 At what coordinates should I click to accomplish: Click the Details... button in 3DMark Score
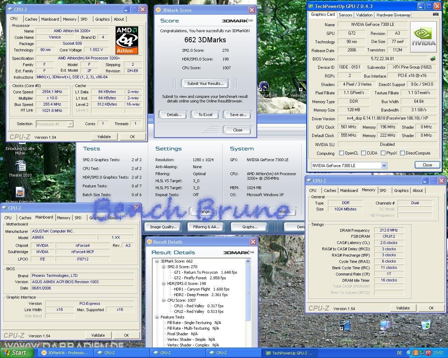[x=174, y=115]
